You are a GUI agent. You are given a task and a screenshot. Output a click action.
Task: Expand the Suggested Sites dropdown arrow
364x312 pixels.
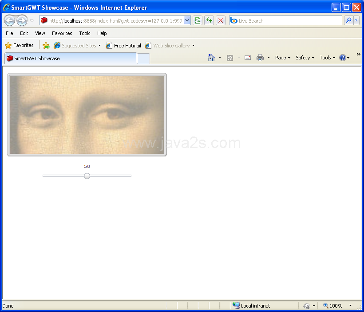point(99,46)
